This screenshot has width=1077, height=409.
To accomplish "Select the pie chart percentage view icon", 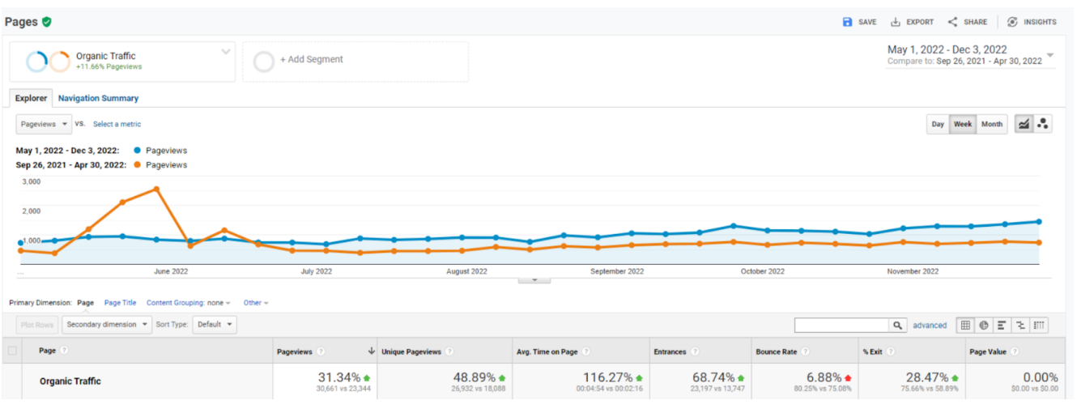I will pos(984,325).
